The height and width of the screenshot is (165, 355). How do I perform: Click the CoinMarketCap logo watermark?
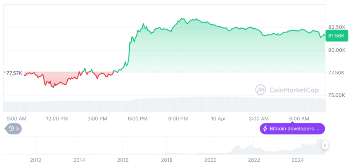[260, 90]
